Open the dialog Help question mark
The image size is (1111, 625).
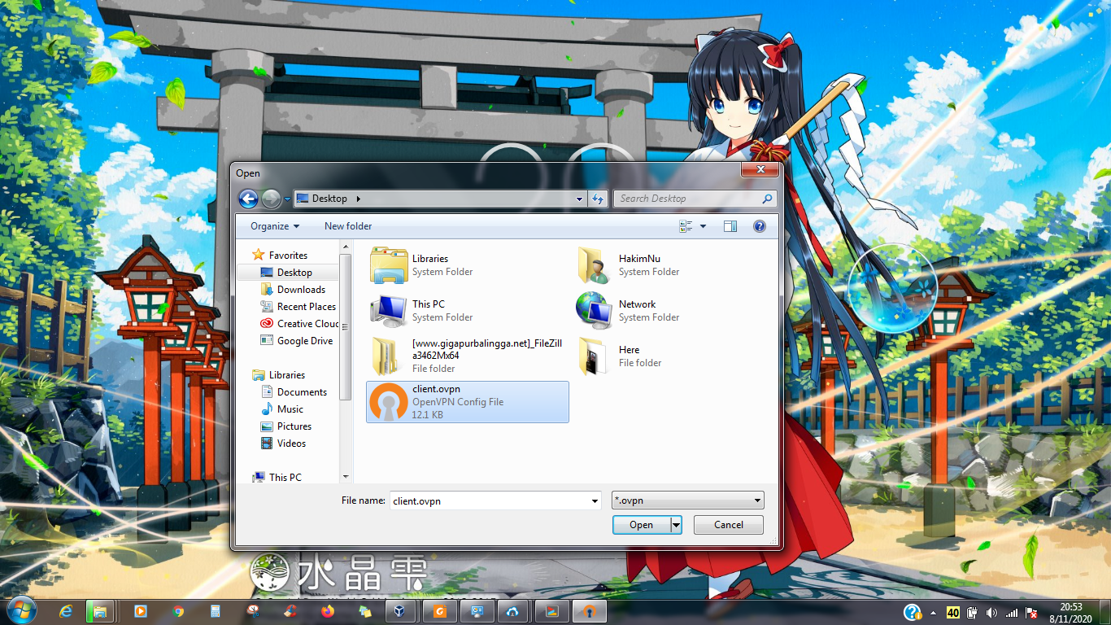click(x=759, y=226)
